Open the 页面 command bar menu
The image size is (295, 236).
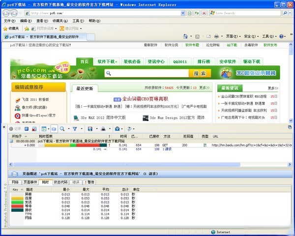233,36
